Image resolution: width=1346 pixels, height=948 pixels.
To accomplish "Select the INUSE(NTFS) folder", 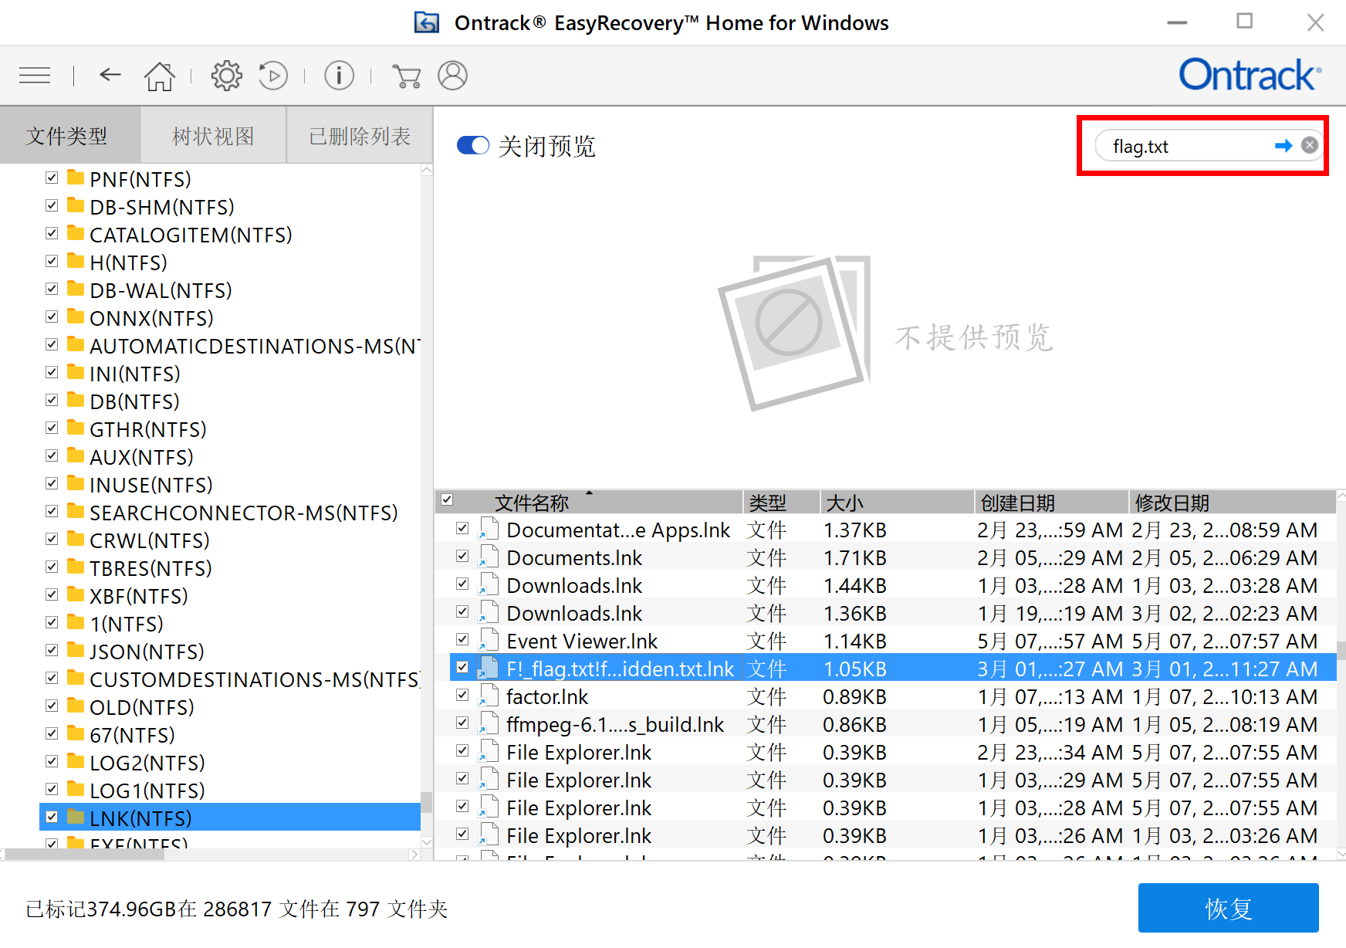I will click(151, 485).
